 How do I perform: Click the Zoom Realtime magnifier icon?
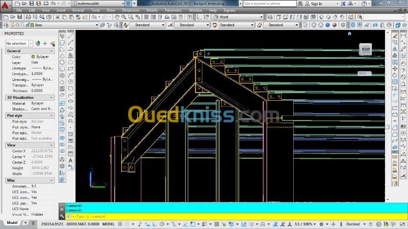[x=124, y=17]
